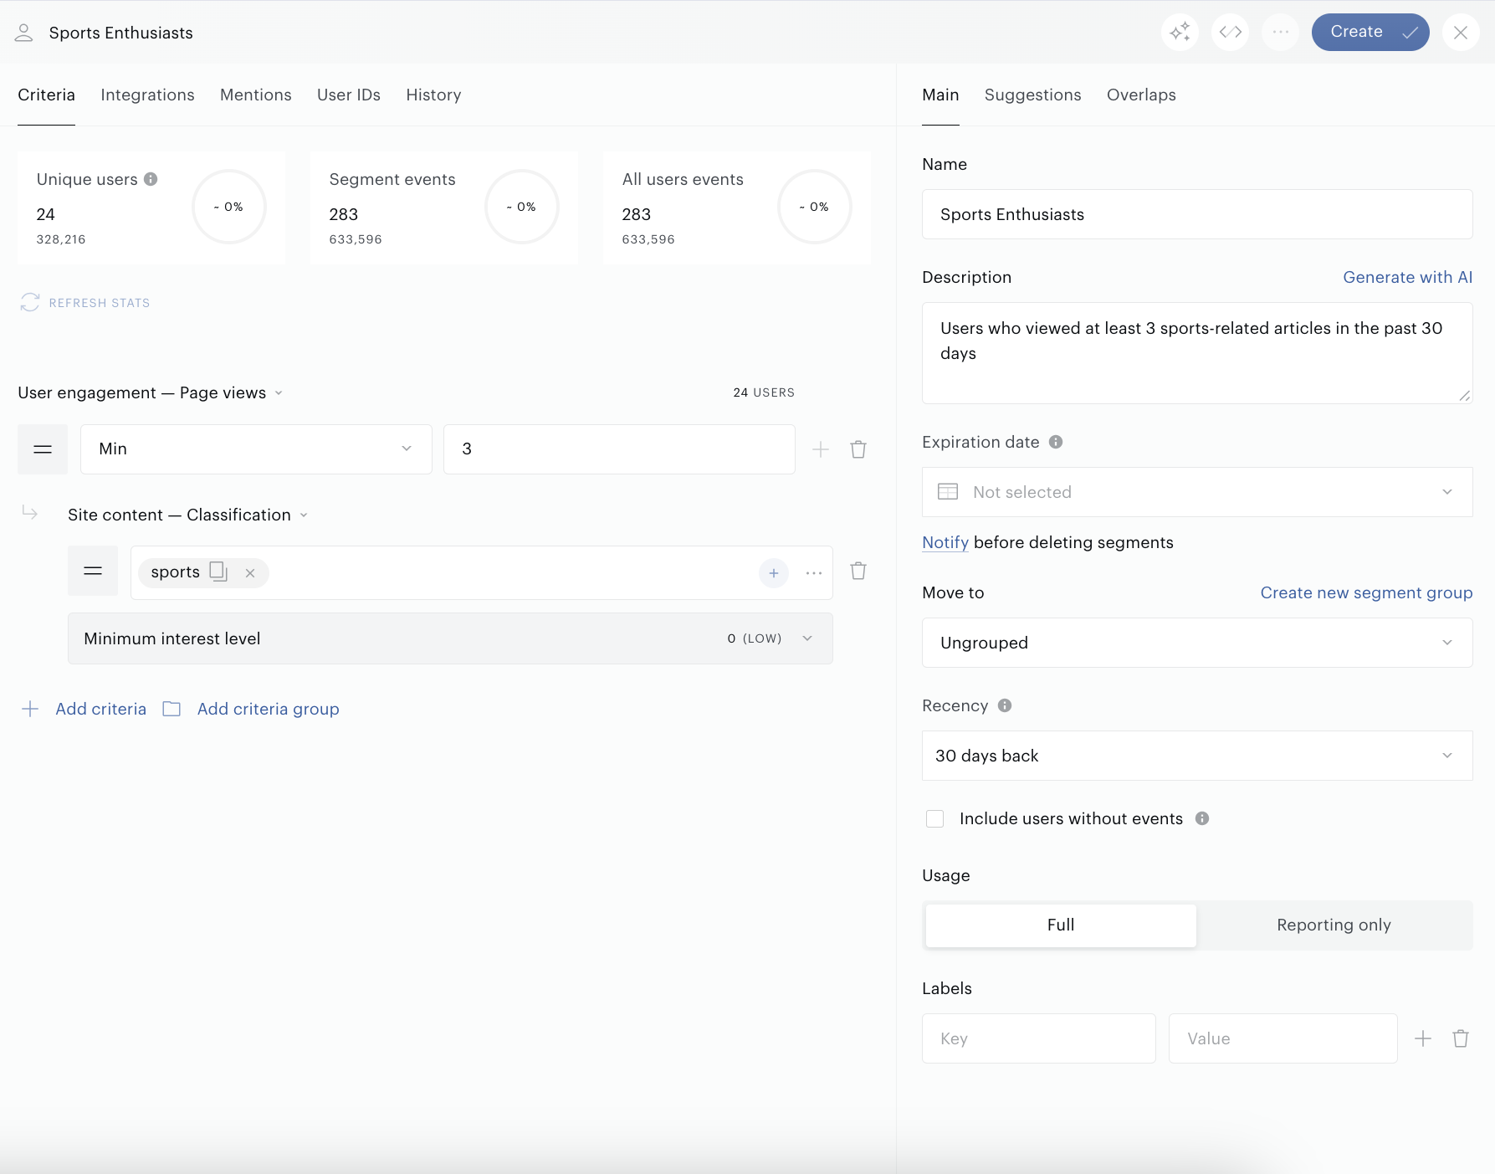Add value to Page views row
1495x1174 pixels.
point(821,449)
